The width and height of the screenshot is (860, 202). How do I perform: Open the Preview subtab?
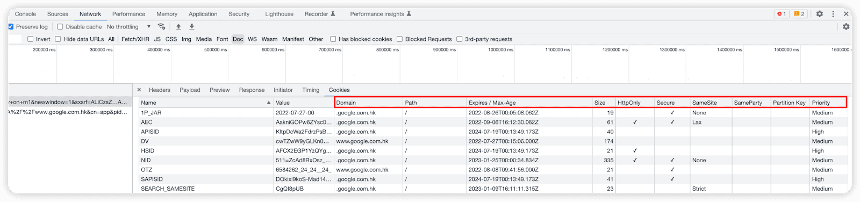[x=219, y=90]
